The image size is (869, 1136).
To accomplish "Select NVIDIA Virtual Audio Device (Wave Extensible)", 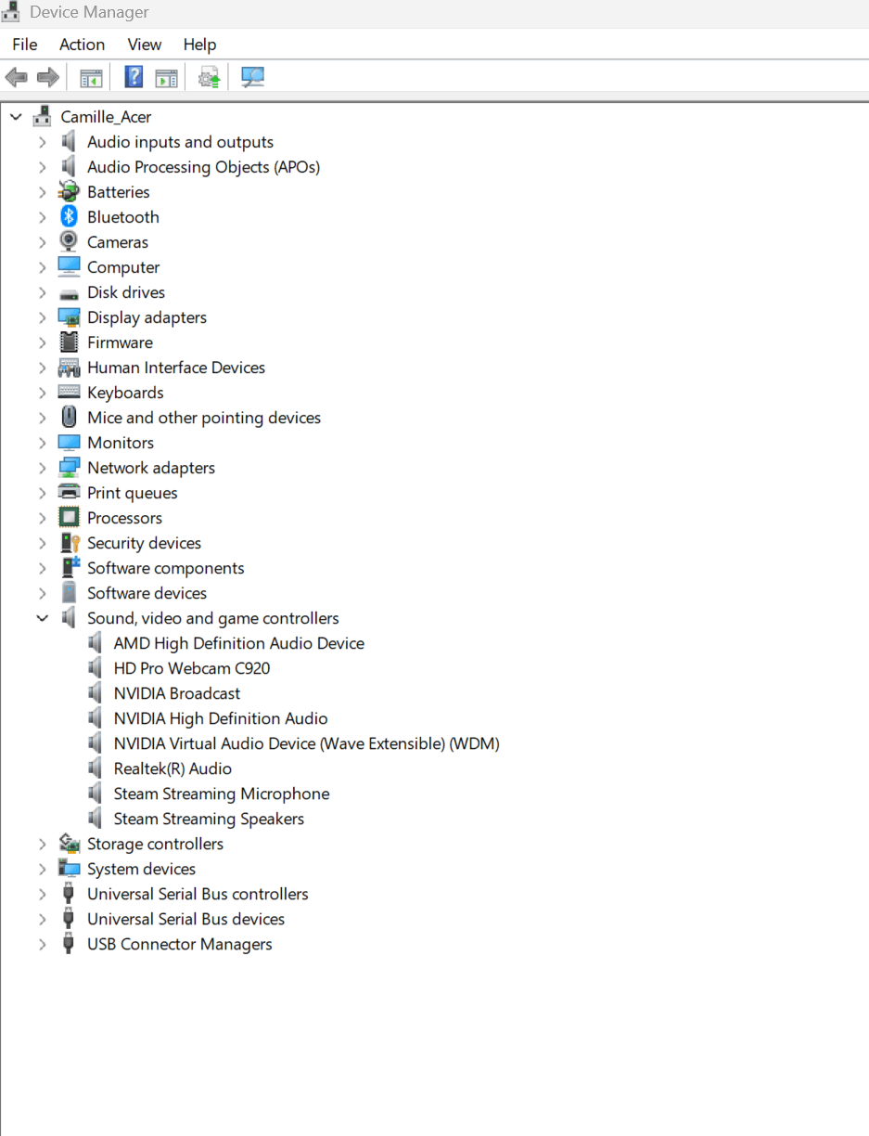I will [x=307, y=743].
